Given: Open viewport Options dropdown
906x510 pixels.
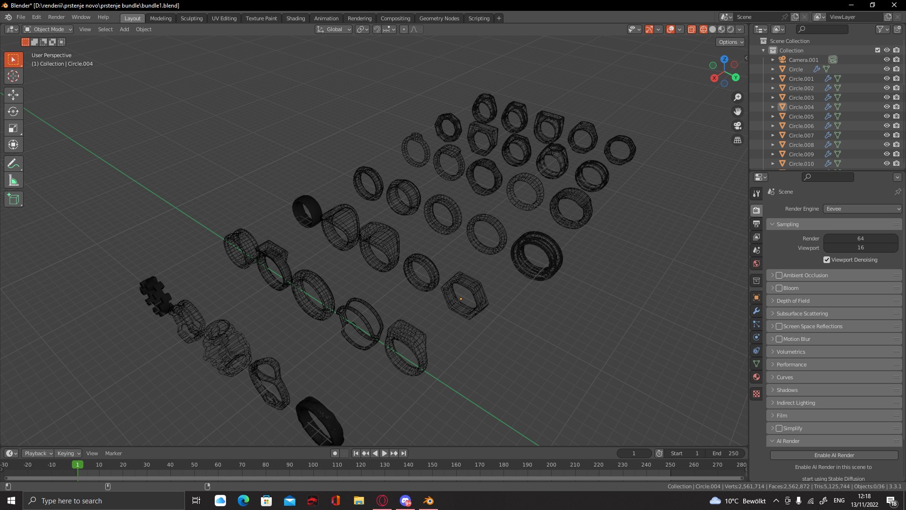Looking at the screenshot, I should click(731, 42).
